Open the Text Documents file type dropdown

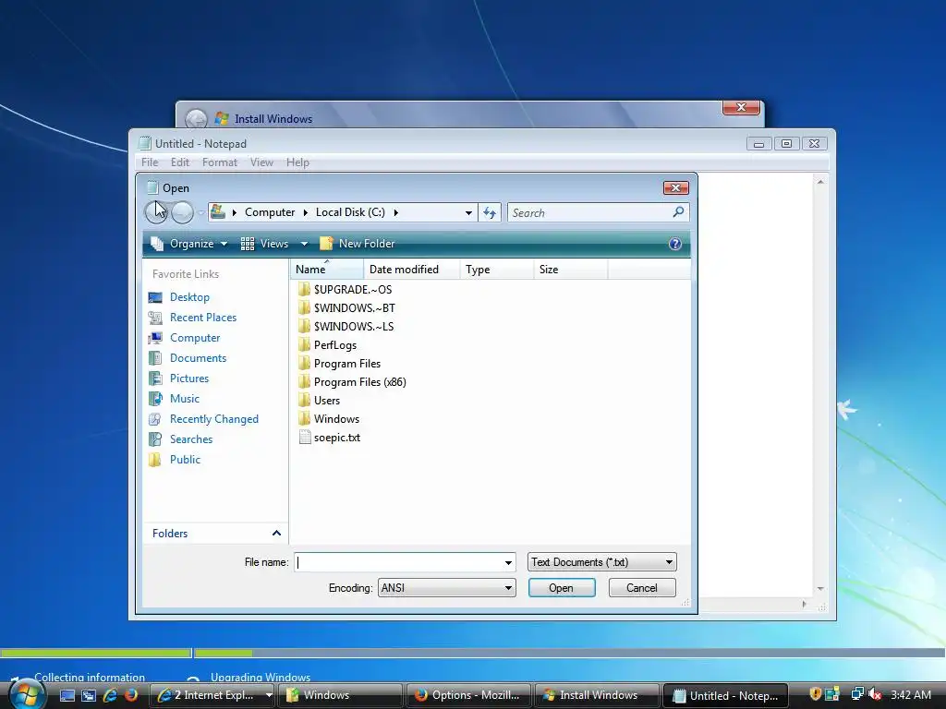coord(602,562)
